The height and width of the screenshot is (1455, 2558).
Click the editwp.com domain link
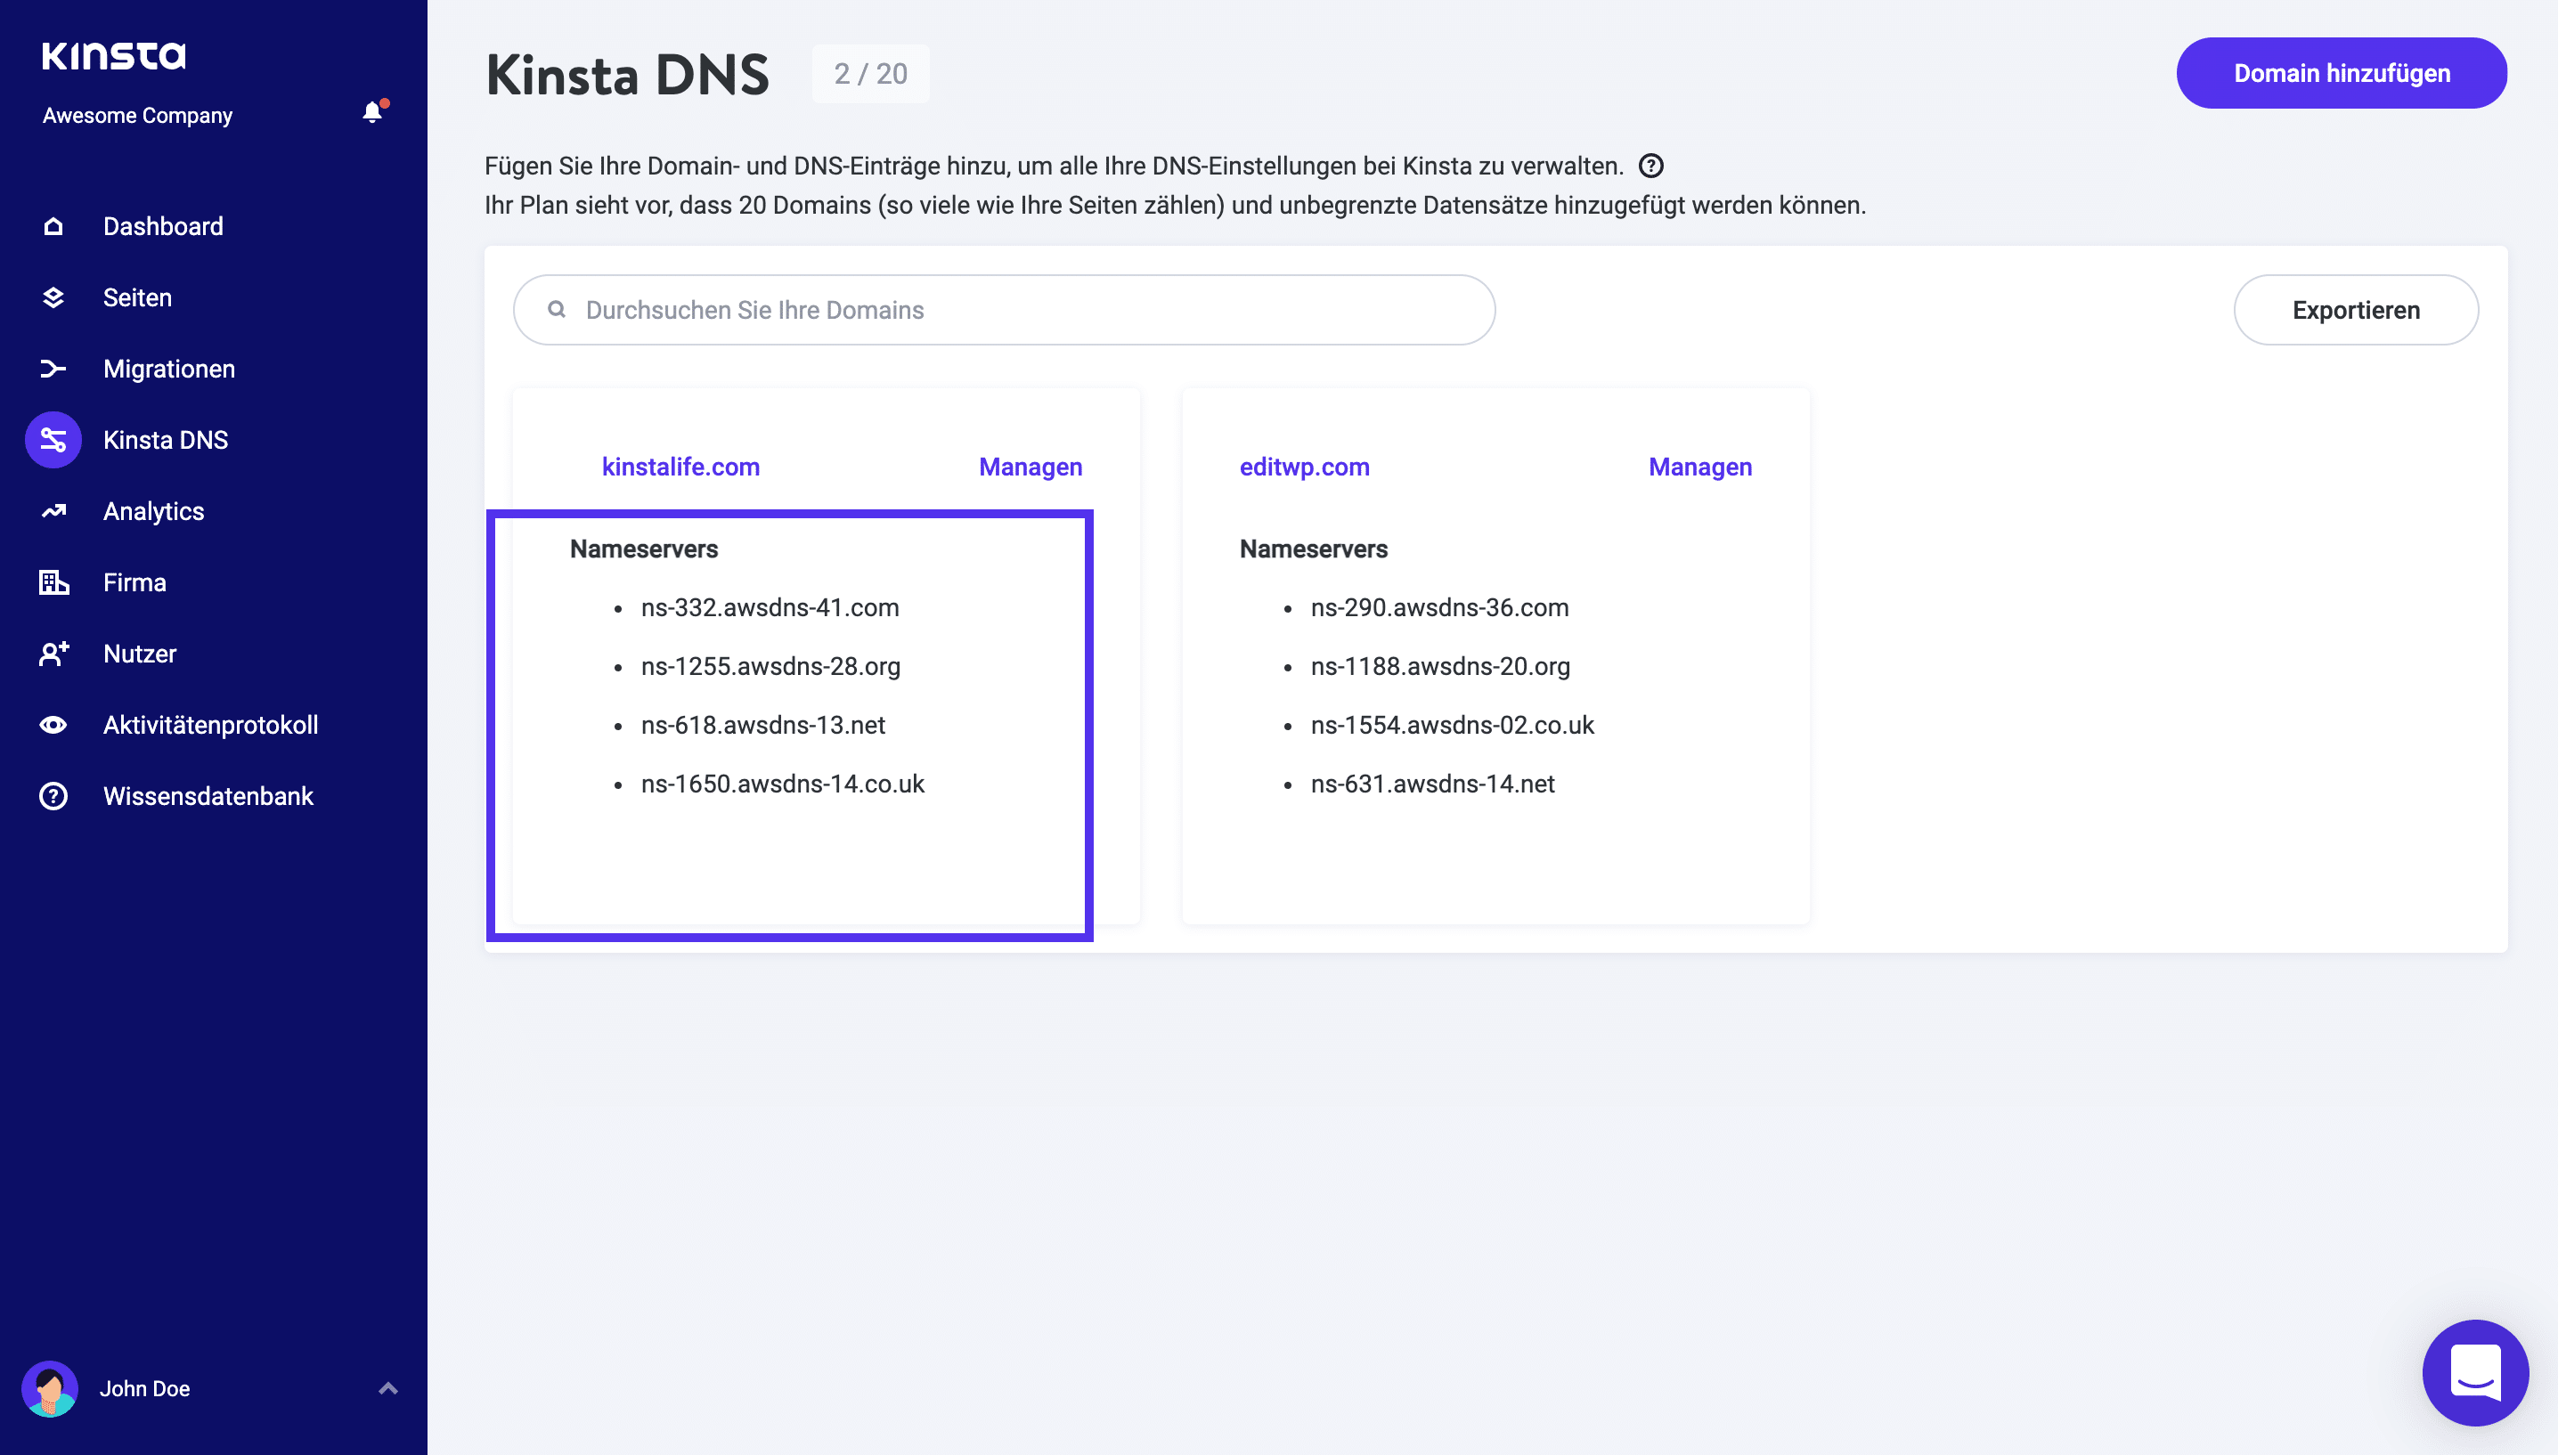[1302, 464]
